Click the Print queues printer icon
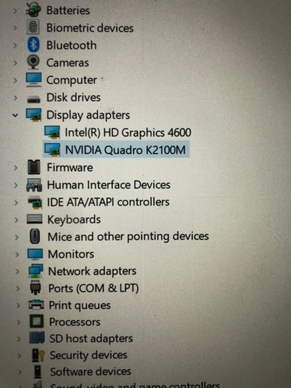 tap(36, 305)
